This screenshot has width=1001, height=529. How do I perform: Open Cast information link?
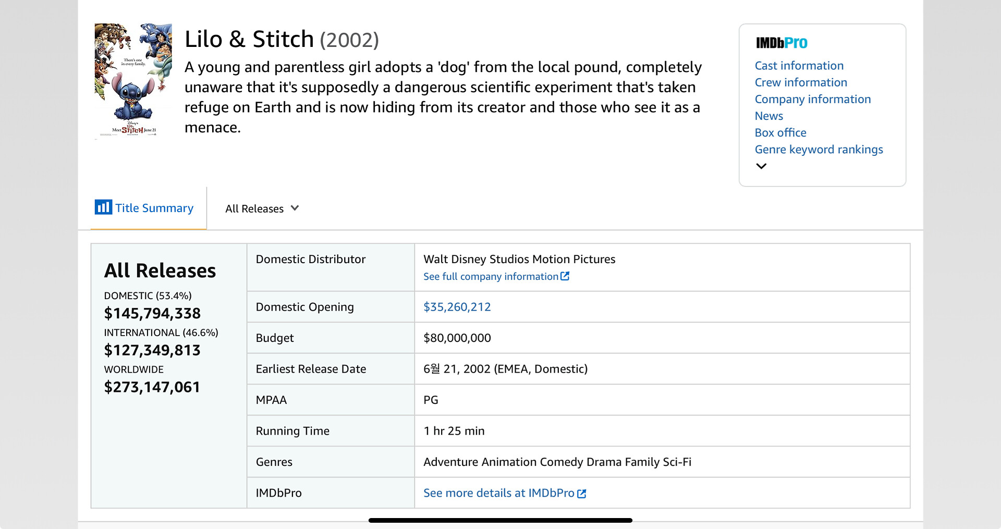coord(799,66)
